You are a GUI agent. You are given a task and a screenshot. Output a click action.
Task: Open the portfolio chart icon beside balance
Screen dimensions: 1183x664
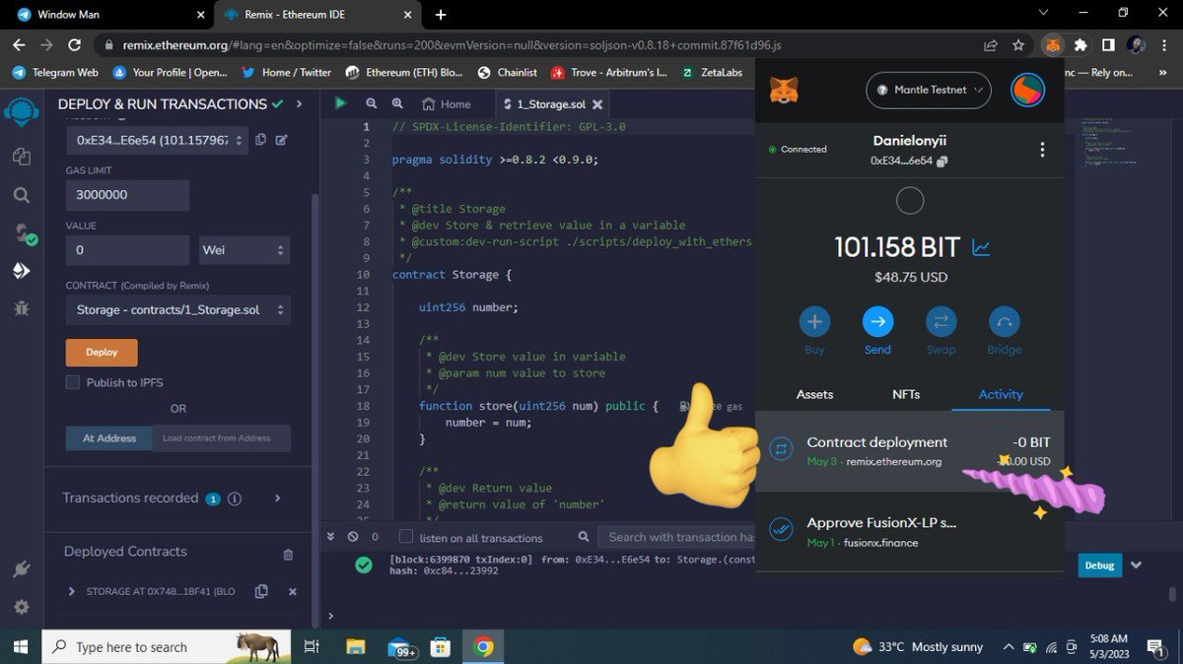[981, 247]
